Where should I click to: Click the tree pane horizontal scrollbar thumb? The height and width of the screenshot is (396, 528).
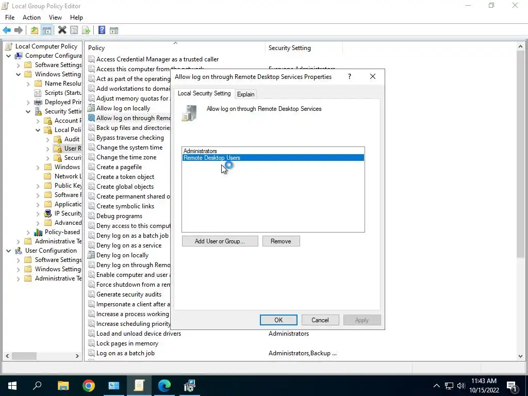(24, 356)
